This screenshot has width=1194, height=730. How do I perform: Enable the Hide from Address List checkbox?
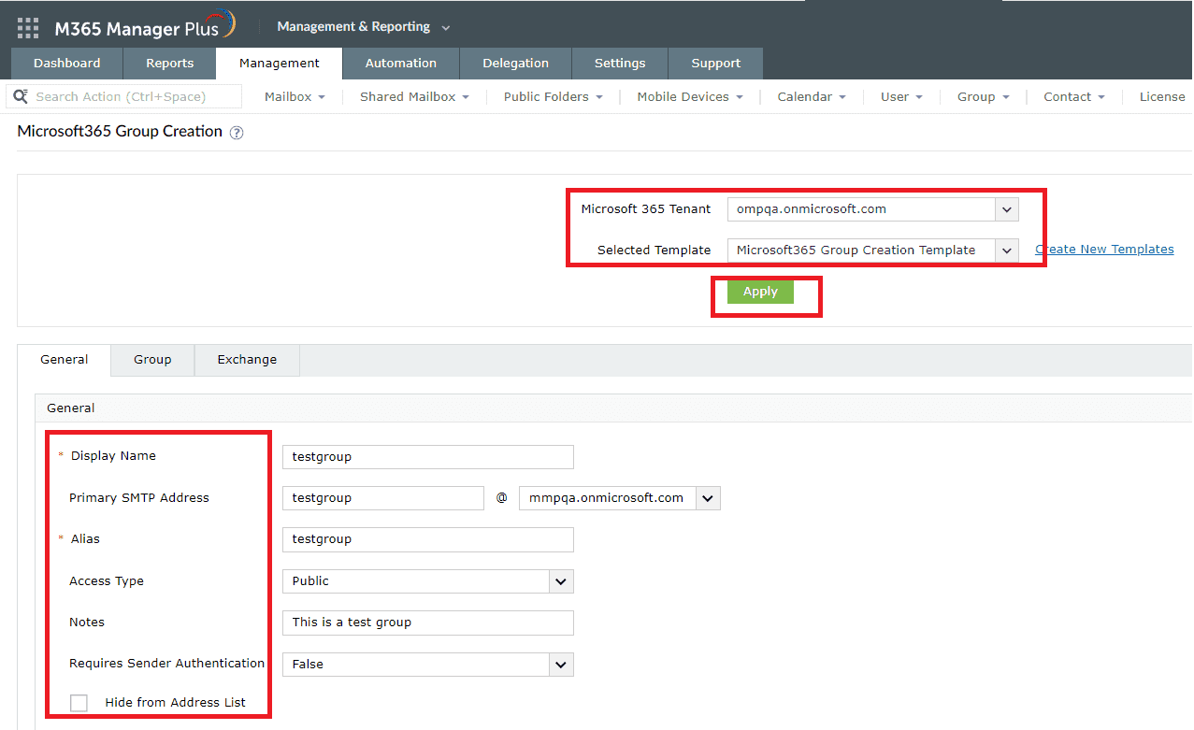point(79,703)
